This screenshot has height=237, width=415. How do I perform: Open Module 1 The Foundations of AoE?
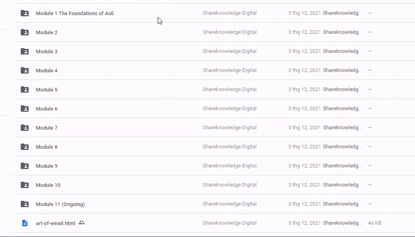[75, 14]
